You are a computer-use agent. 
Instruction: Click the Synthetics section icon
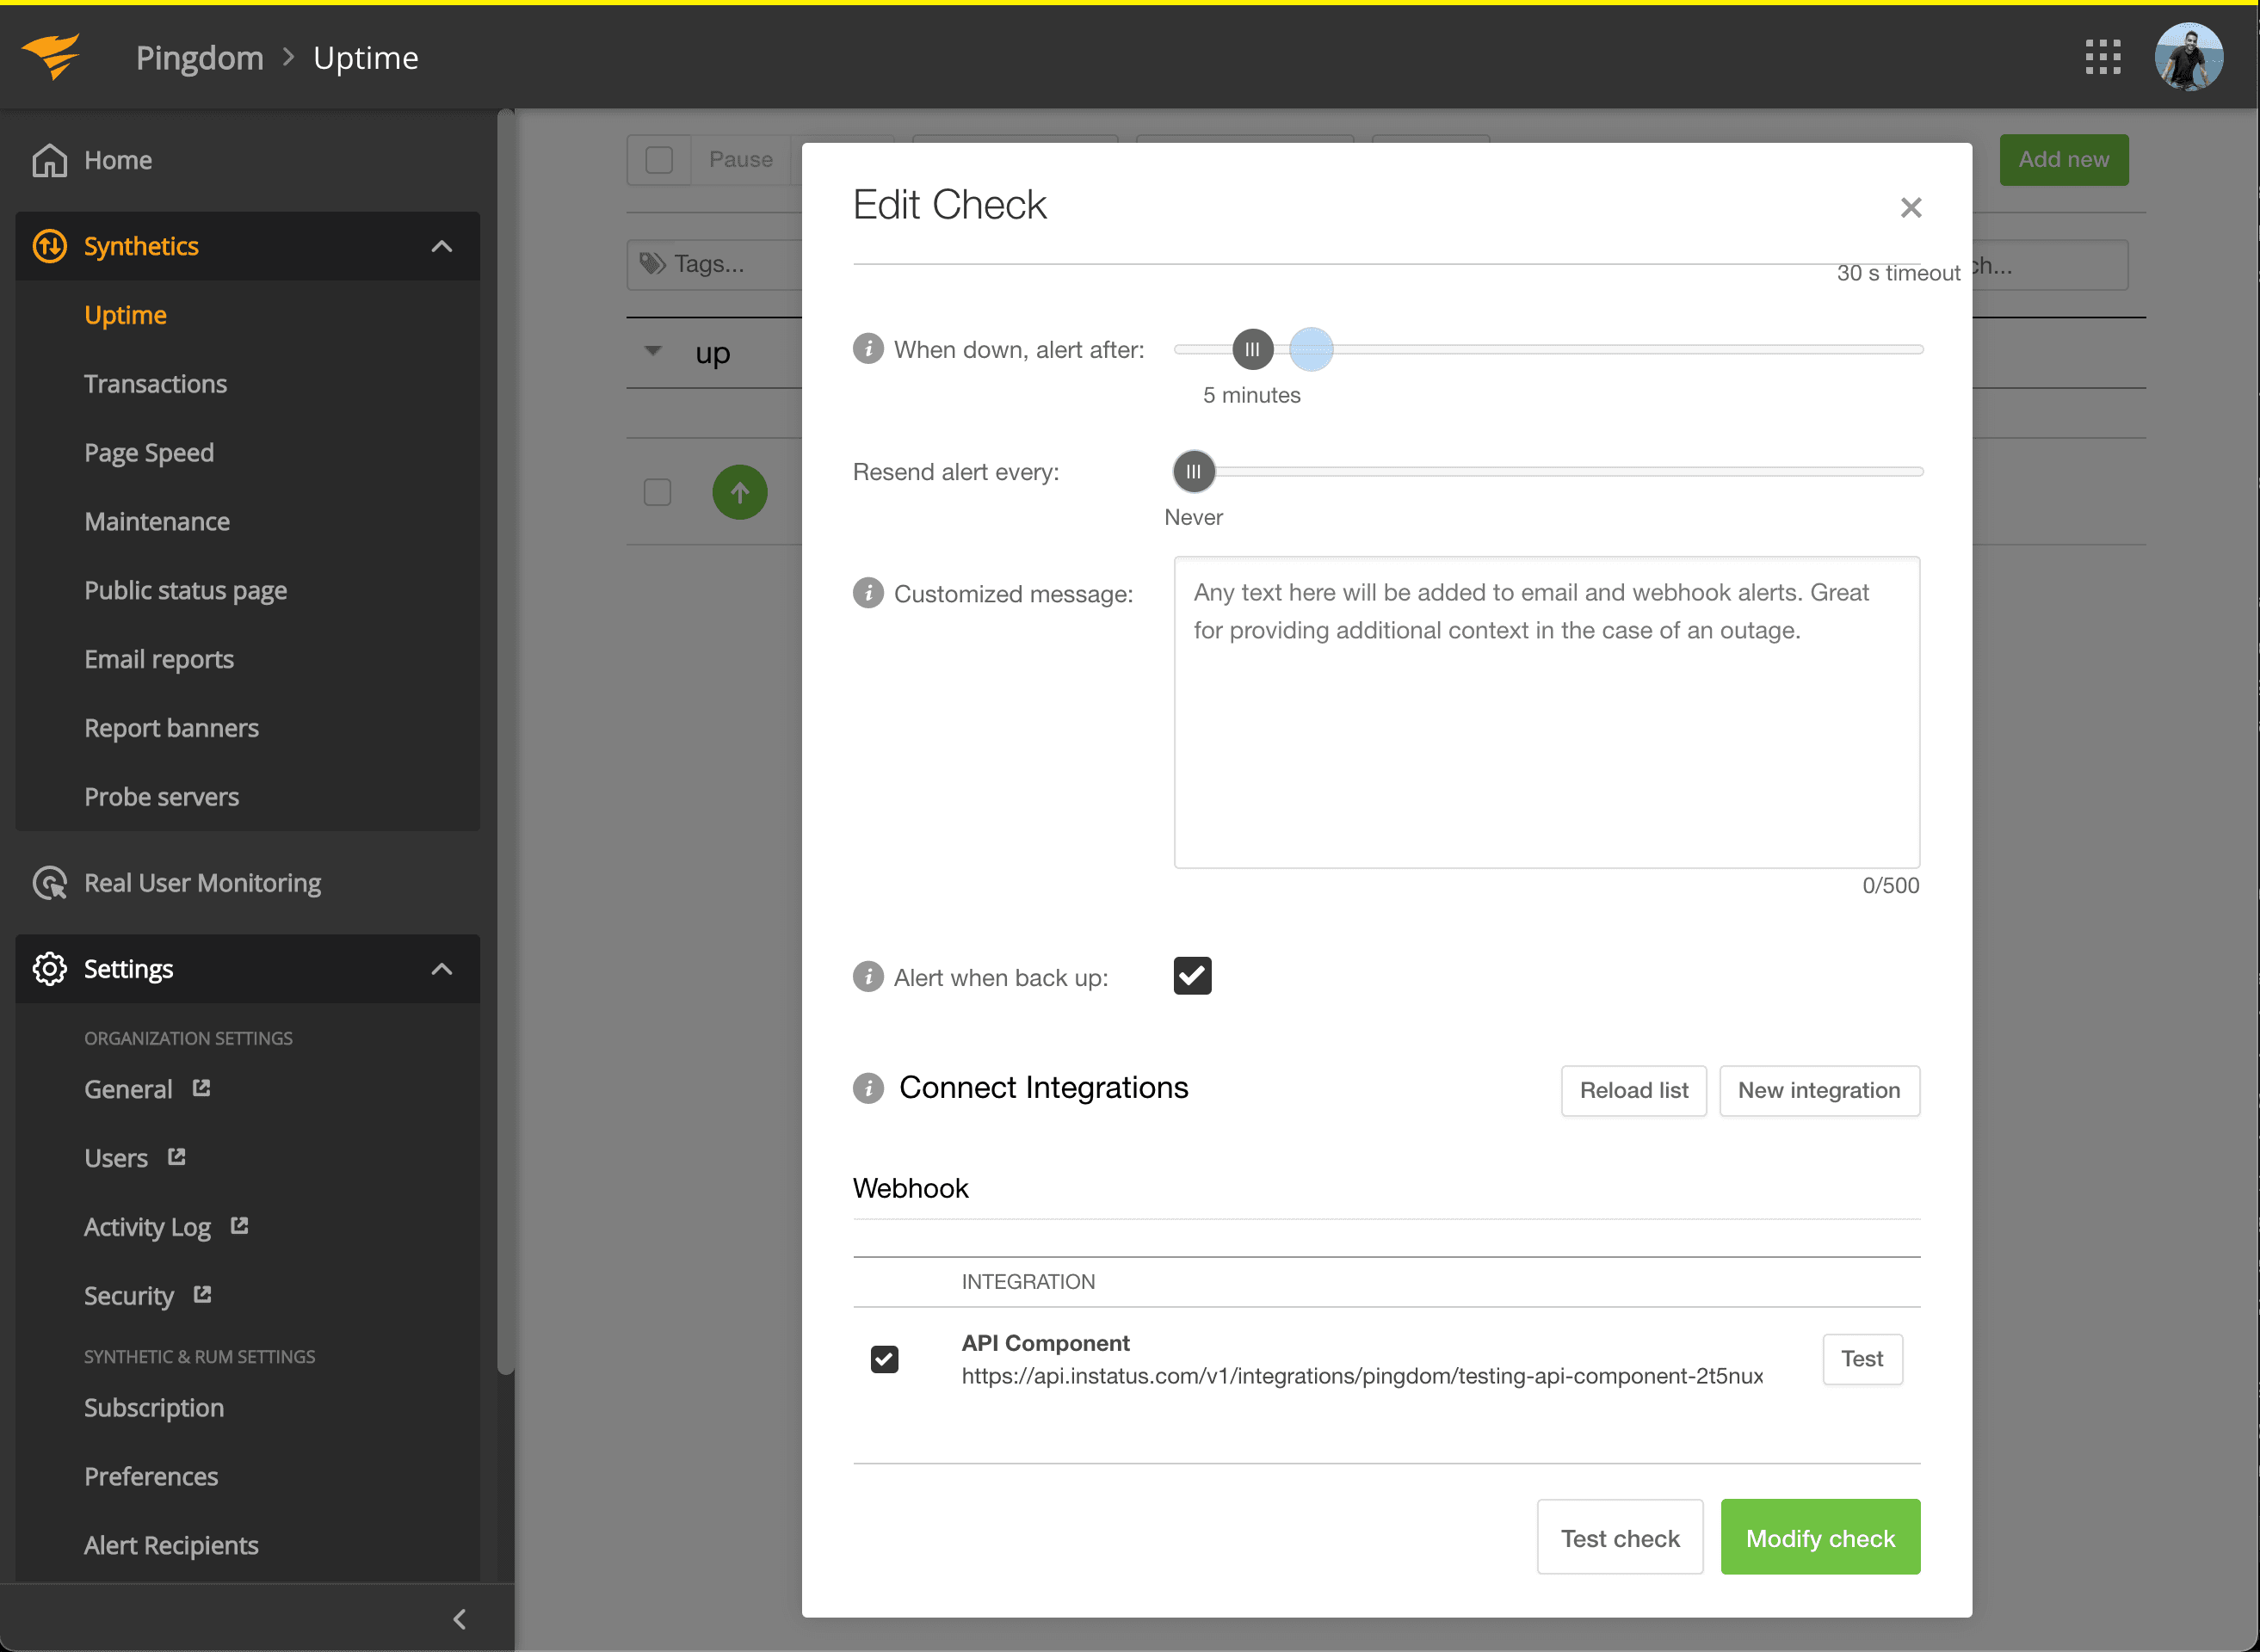click(49, 243)
